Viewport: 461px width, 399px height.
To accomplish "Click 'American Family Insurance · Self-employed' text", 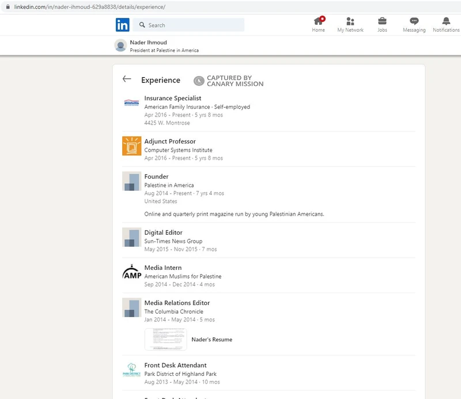I will pos(197,107).
